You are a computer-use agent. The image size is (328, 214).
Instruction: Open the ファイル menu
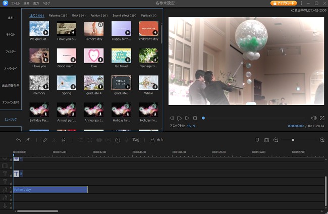[x=16, y=3]
